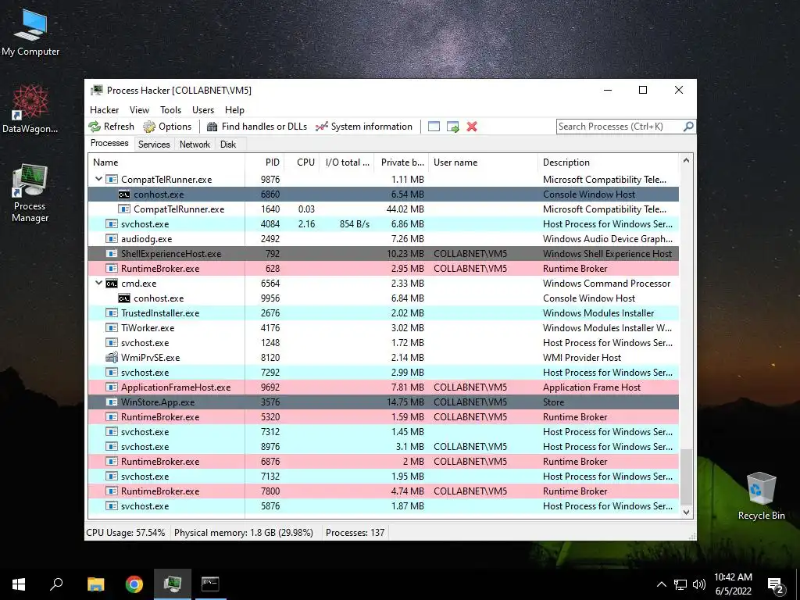The image size is (800, 600).
Task: Sort by the Name column header
Action: [166, 162]
